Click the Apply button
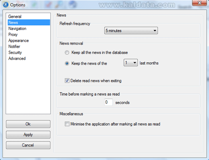209x160 pixels. (28, 134)
